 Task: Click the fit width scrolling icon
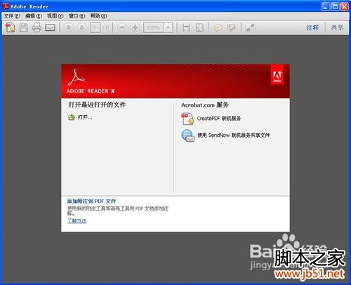pyautogui.click(x=186, y=27)
